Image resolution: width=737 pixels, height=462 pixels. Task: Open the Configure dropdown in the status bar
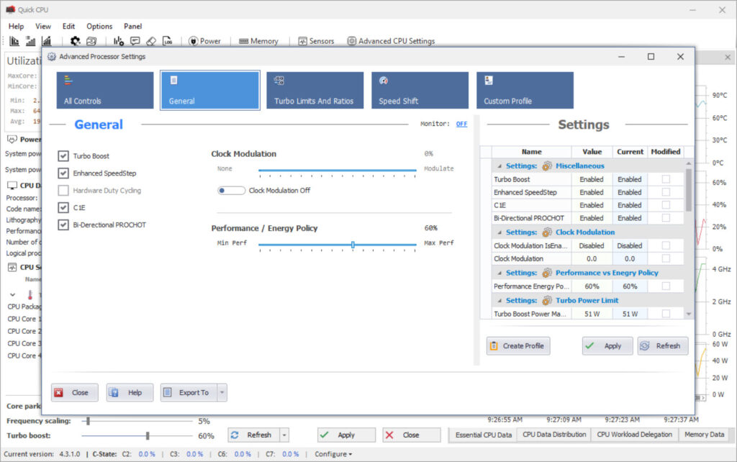tap(333, 455)
